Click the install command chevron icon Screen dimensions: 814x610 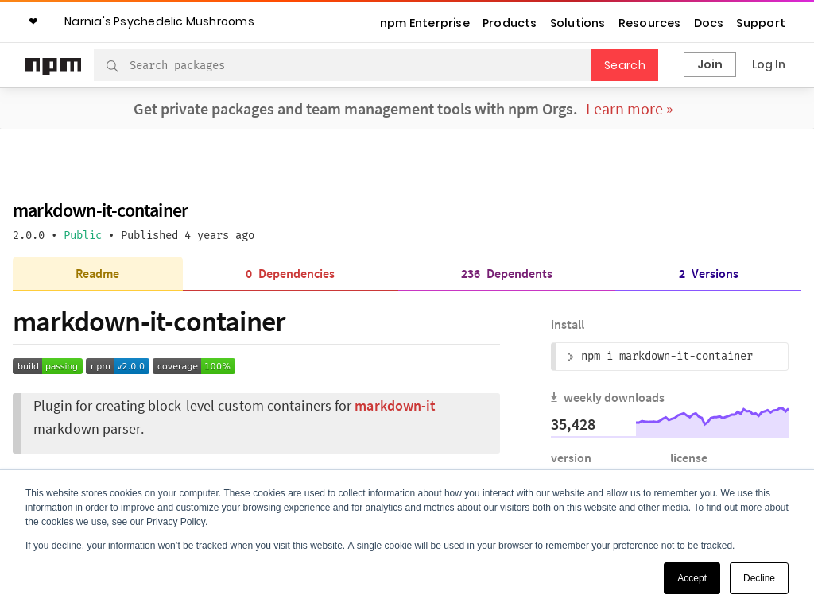pyautogui.click(x=570, y=357)
